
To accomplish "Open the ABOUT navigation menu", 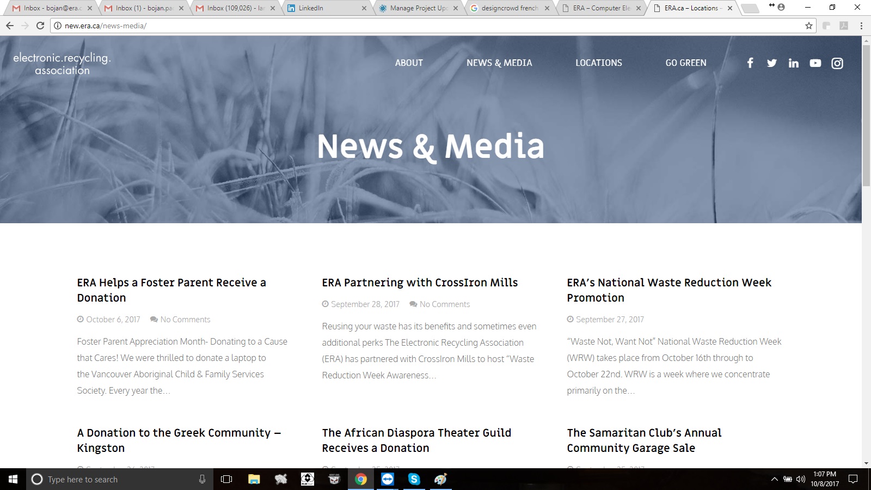I will 409,63.
